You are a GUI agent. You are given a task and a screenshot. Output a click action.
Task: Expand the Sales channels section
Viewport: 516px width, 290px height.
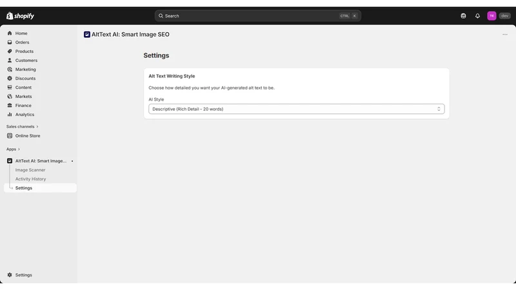pyautogui.click(x=22, y=126)
